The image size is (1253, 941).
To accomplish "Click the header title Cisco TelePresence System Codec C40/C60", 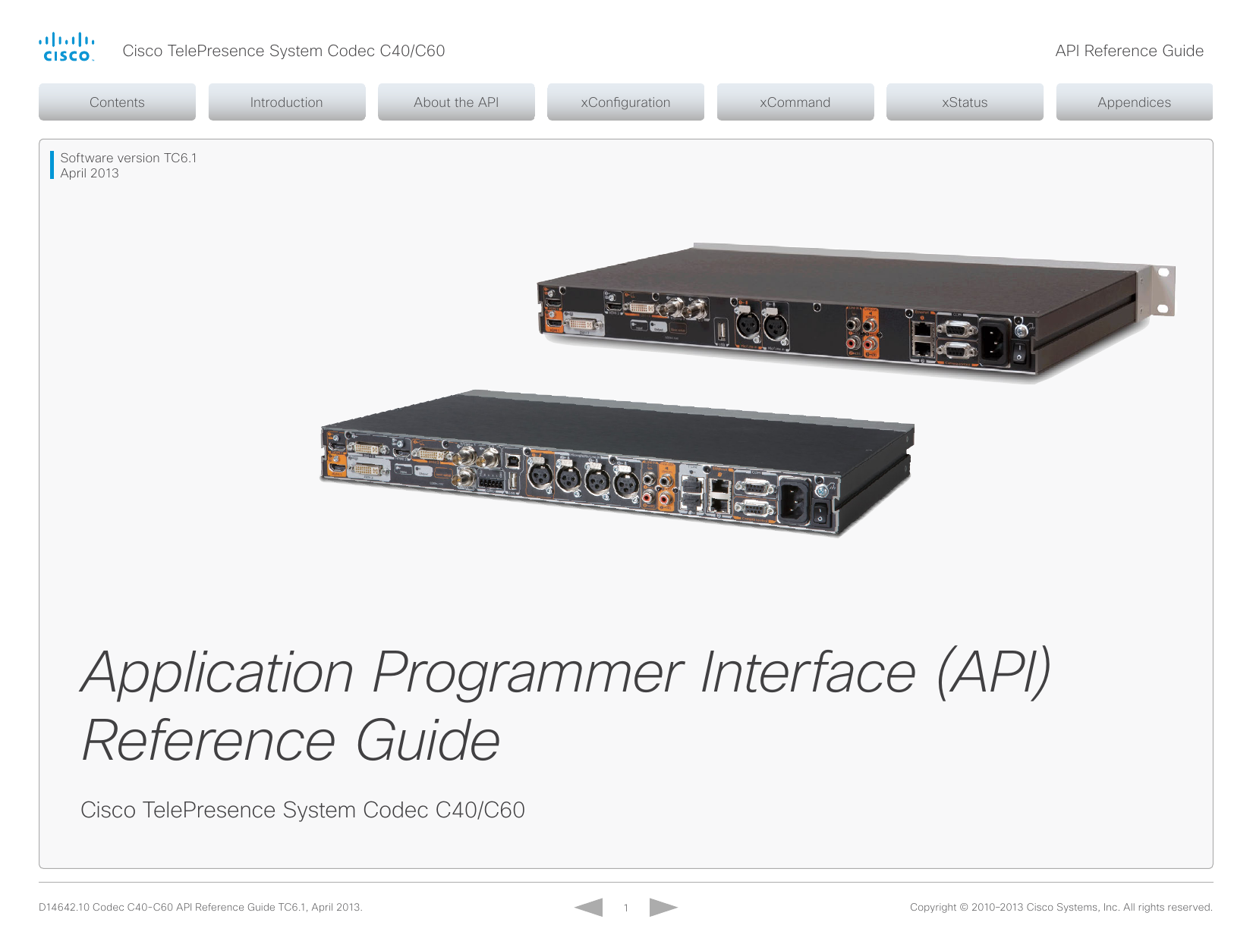I will tap(284, 51).
